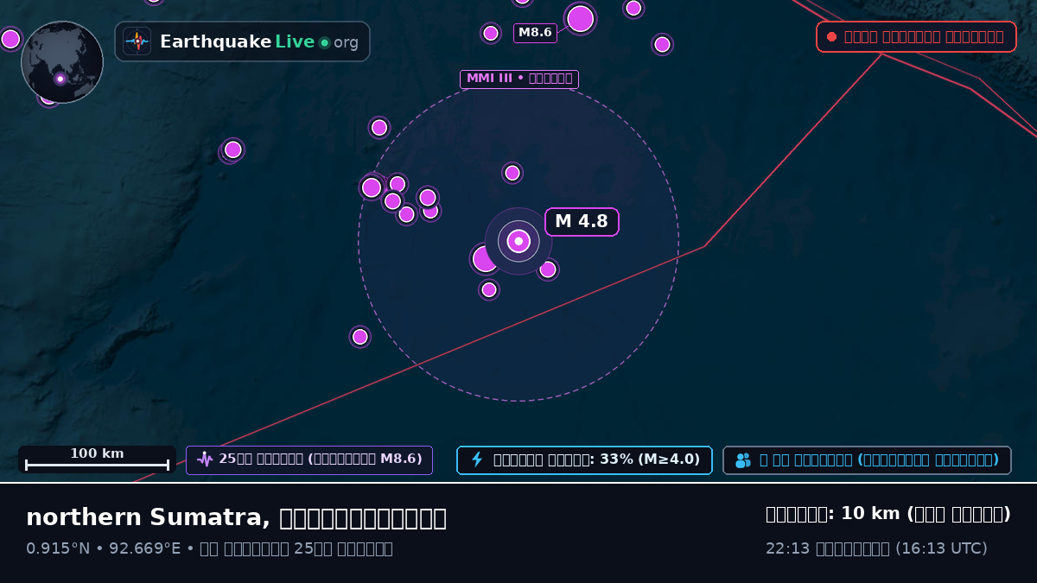Click the waveform icon in the aftershocks pill

tap(205, 459)
